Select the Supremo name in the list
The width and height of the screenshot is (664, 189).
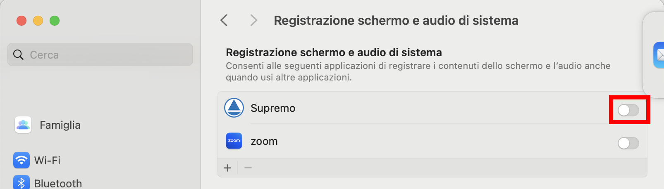[273, 108]
